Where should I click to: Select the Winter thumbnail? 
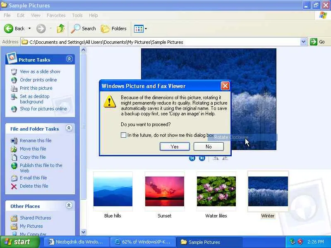(x=268, y=191)
